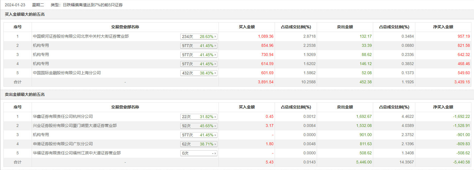Click 净买入金额 header in the top table

443,27
